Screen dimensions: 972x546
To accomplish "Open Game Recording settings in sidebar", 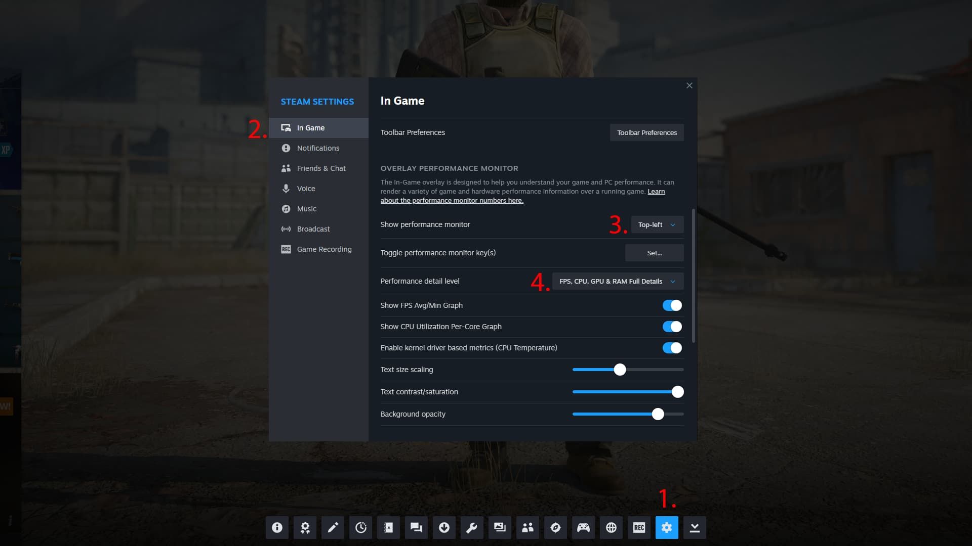I will [x=319, y=249].
